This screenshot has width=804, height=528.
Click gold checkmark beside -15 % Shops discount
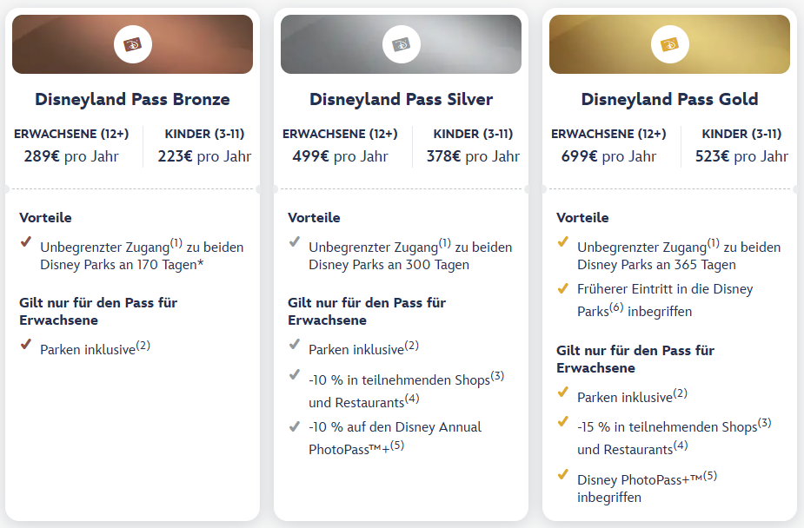(x=563, y=421)
